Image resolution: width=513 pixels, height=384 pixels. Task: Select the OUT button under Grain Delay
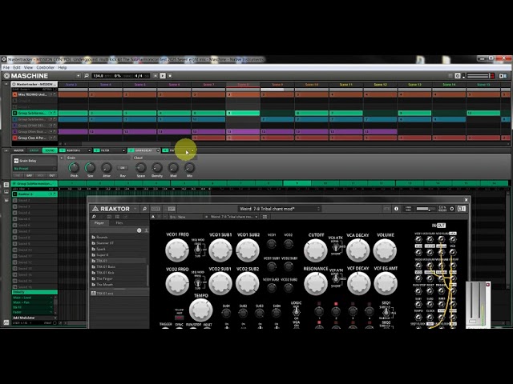(x=52, y=176)
